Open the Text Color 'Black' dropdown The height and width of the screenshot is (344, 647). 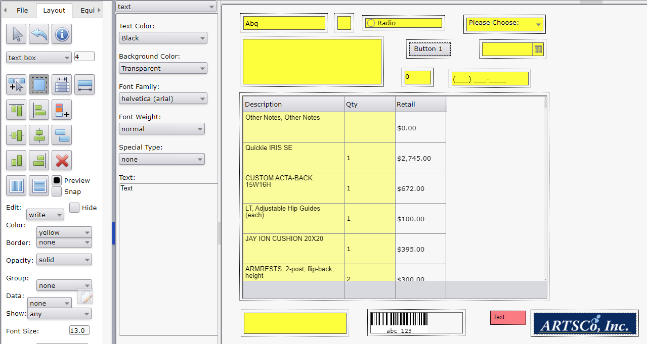pos(163,38)
